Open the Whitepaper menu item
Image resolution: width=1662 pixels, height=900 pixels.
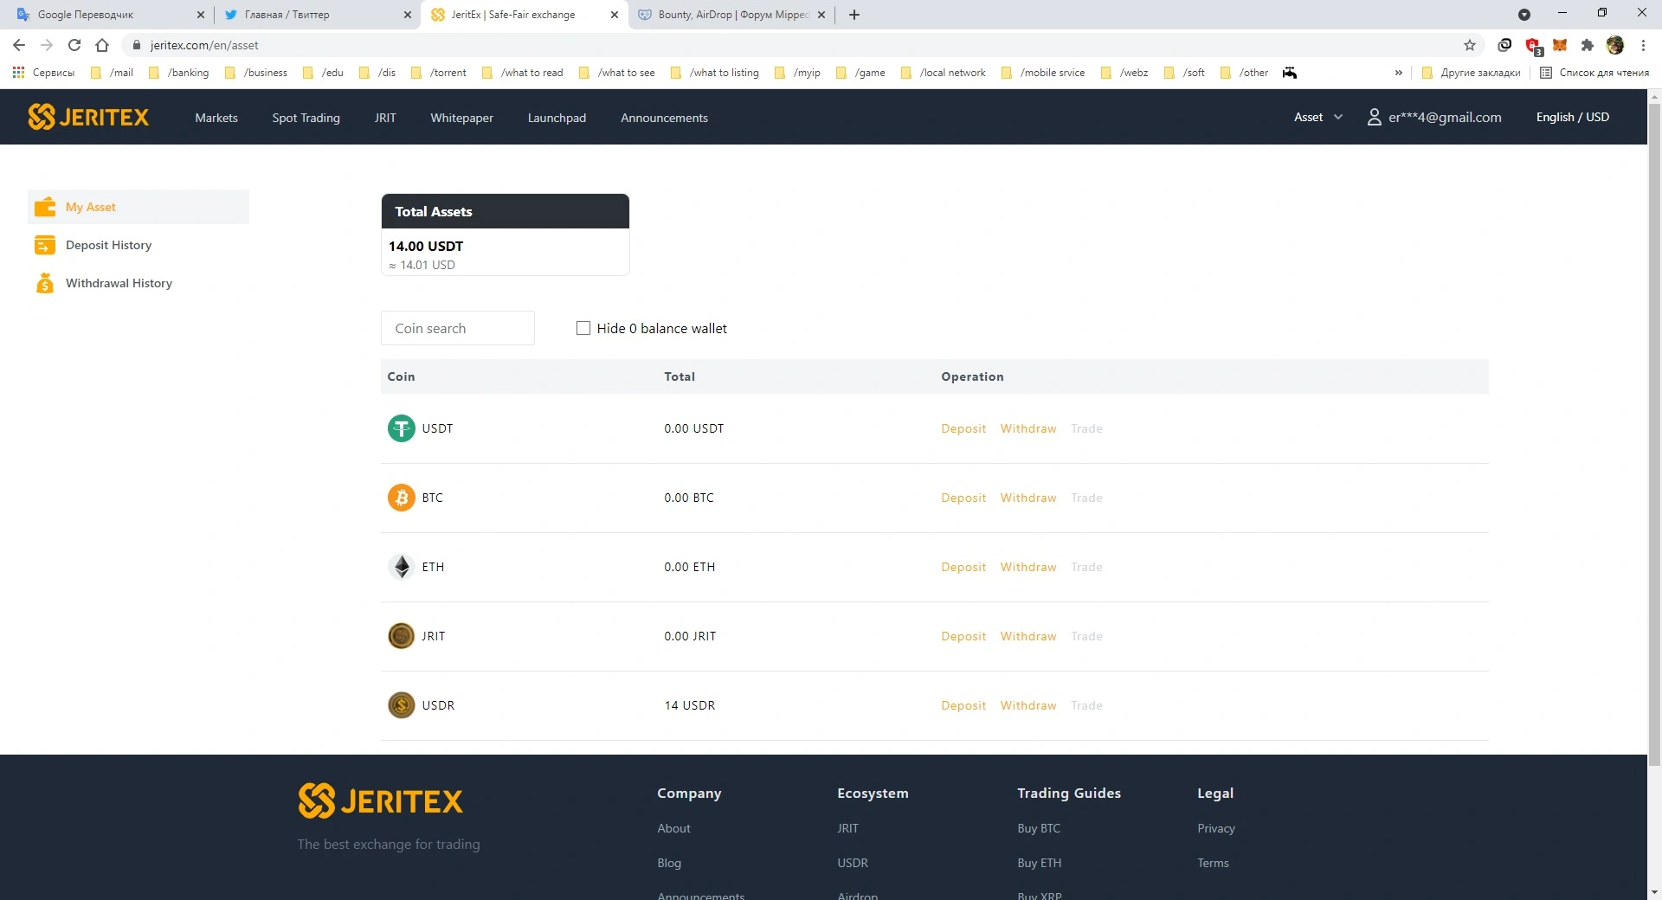(462, 118)
